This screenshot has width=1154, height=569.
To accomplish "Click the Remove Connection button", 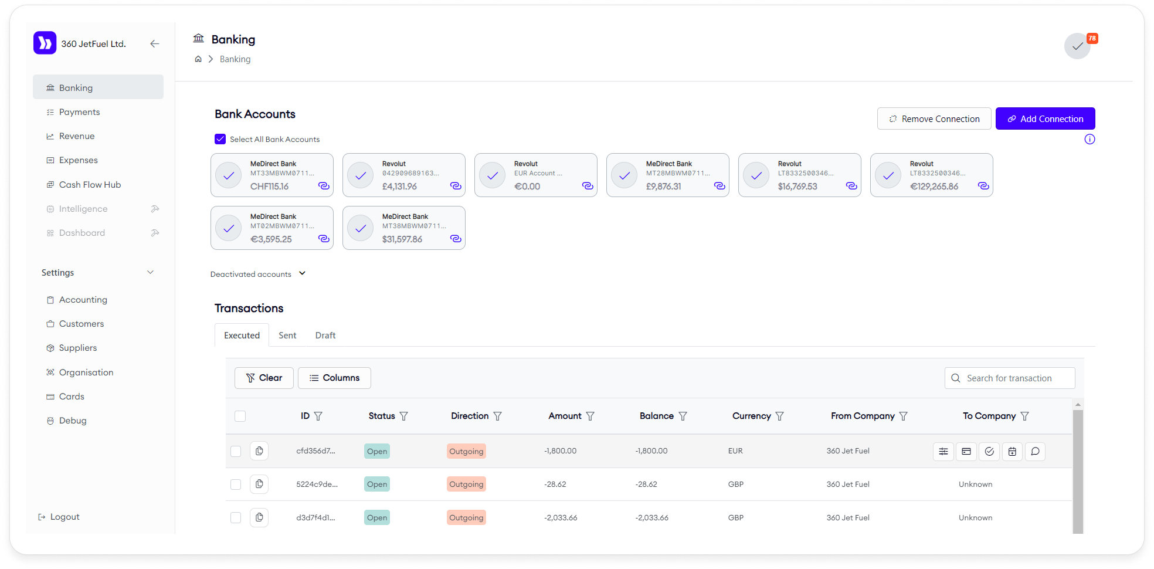I will click(x=934, y=118).
